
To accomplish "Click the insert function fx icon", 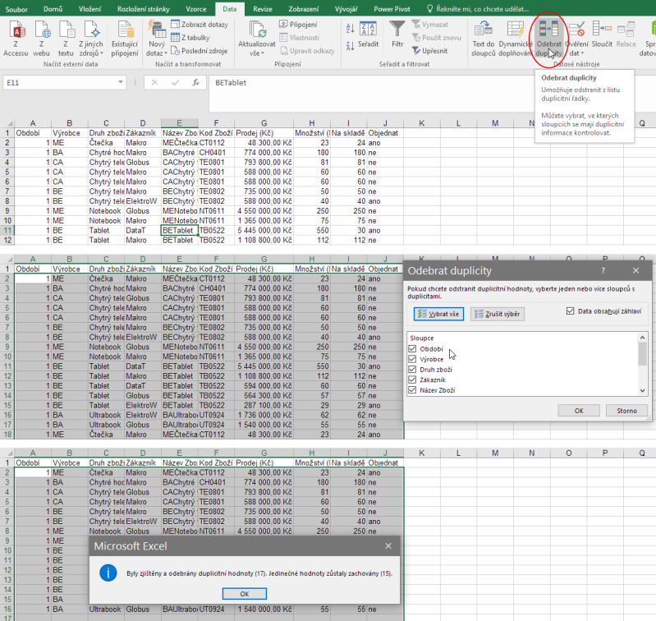I will pyautogui.click(x=195, y=82).
